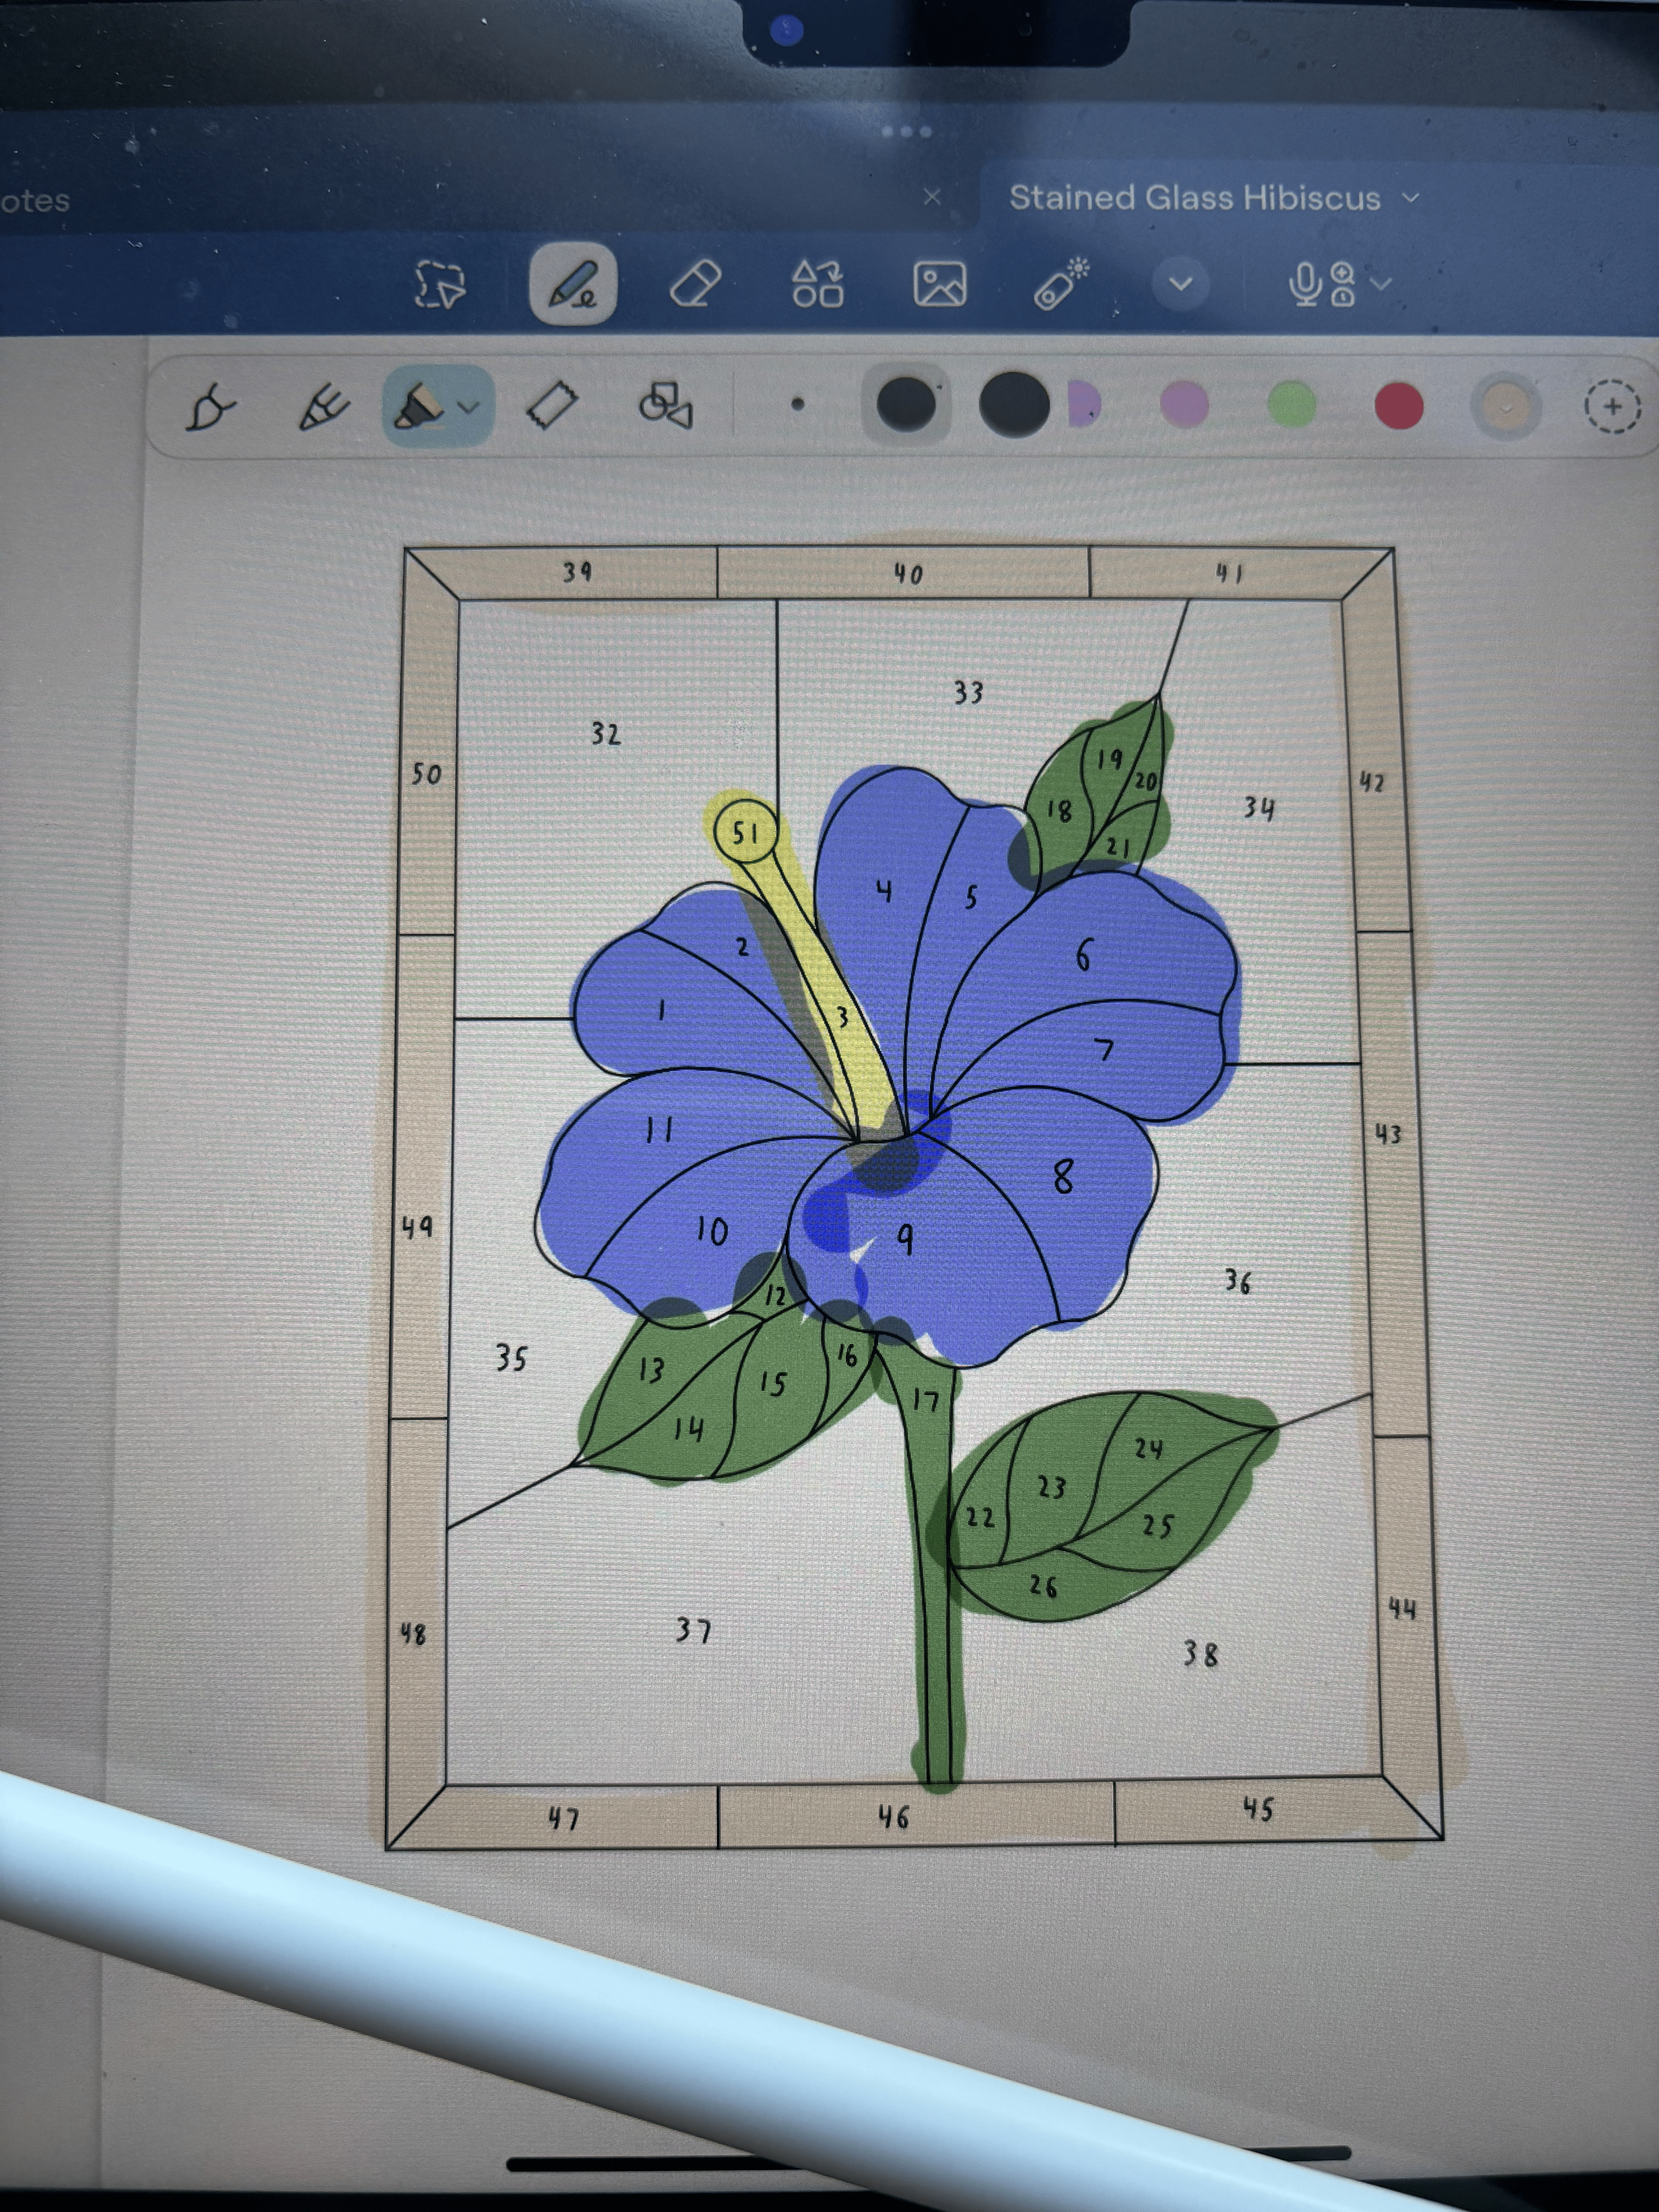Pick the black color swatch
This screenshot has height=2212, width=1659.
pos(1014,405)
